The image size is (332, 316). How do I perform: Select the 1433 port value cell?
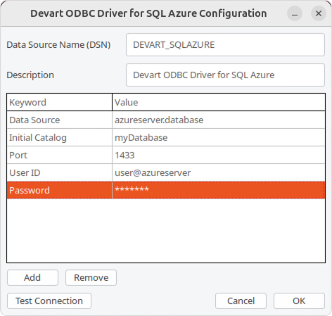219,155
